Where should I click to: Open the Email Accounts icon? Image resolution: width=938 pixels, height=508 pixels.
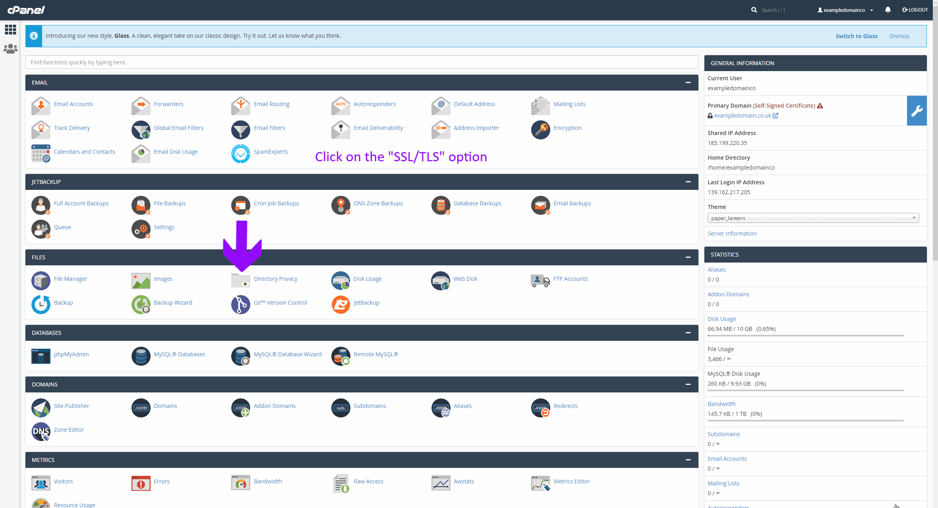coord(41,106)
